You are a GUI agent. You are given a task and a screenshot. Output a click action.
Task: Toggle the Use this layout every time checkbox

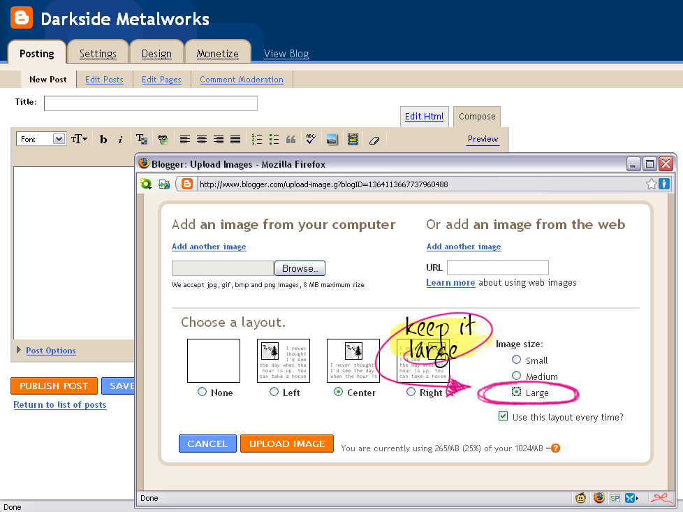[x=503, y=416]
